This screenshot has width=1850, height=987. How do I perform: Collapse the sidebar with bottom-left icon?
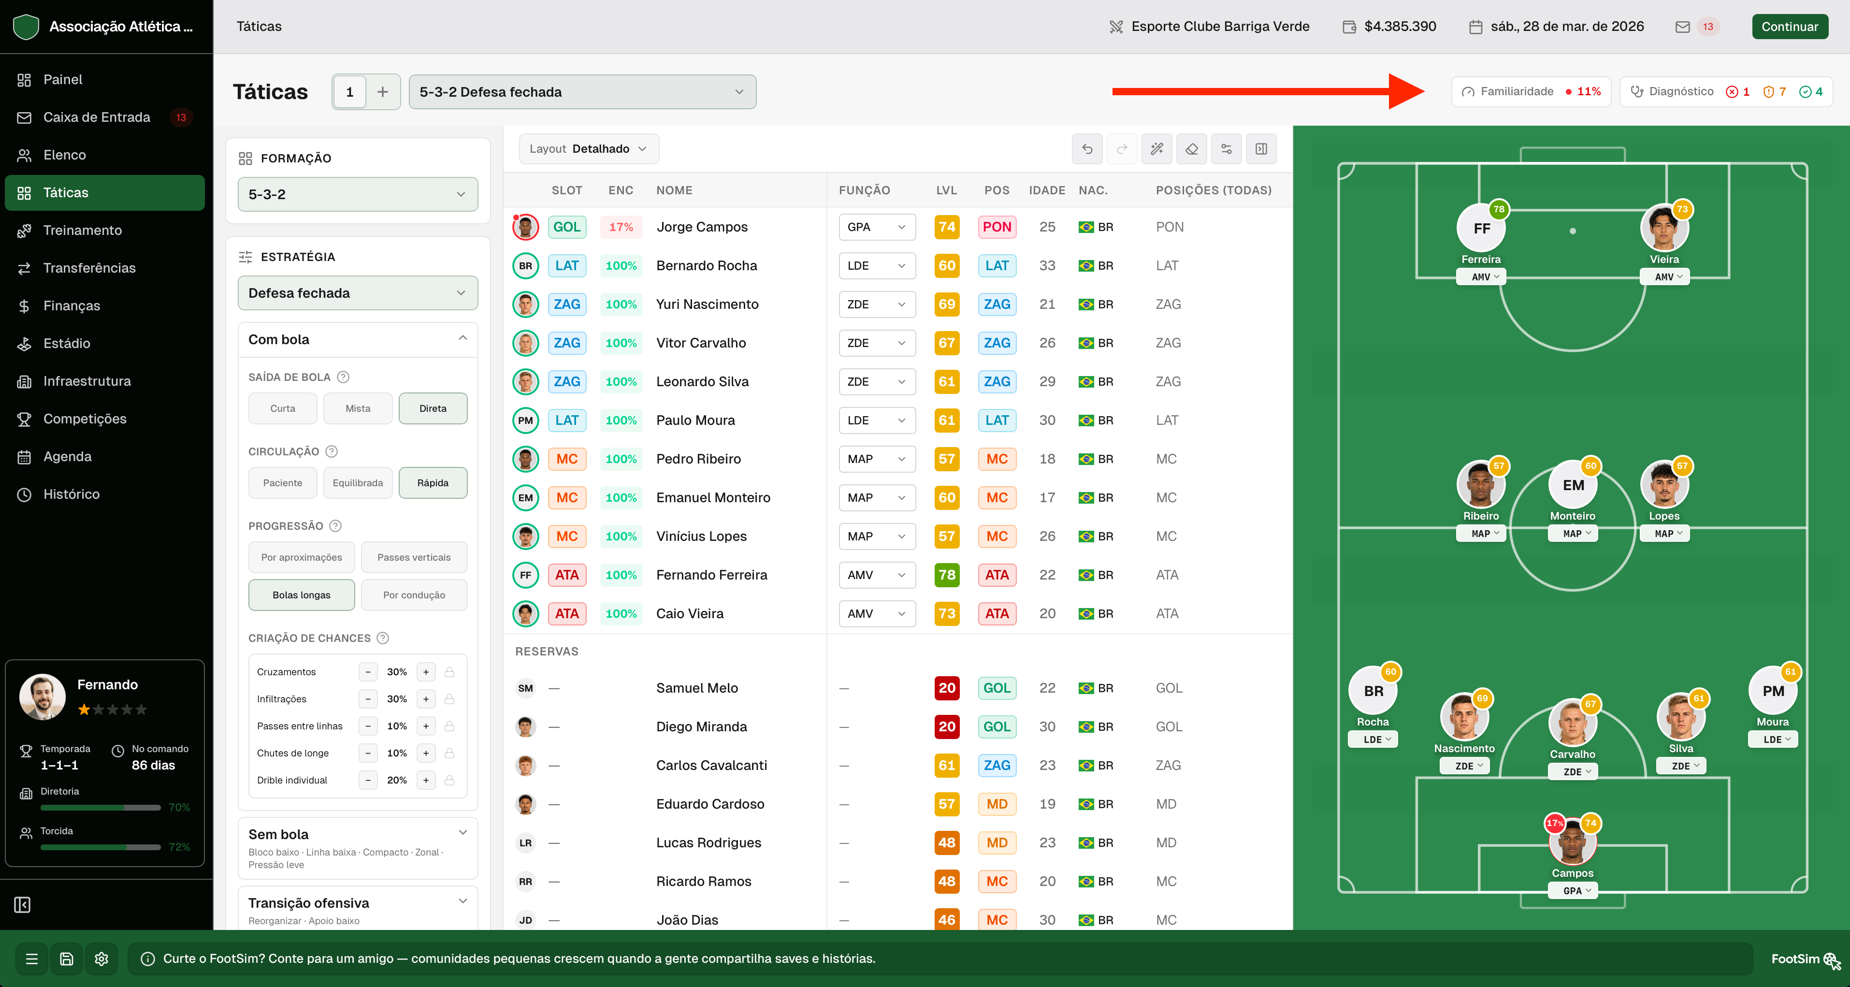pos(22,904)
